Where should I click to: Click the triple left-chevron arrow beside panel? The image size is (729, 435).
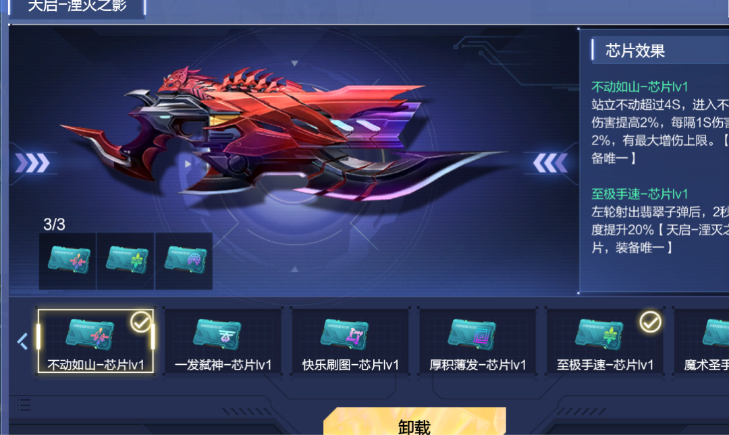point(551,163)
